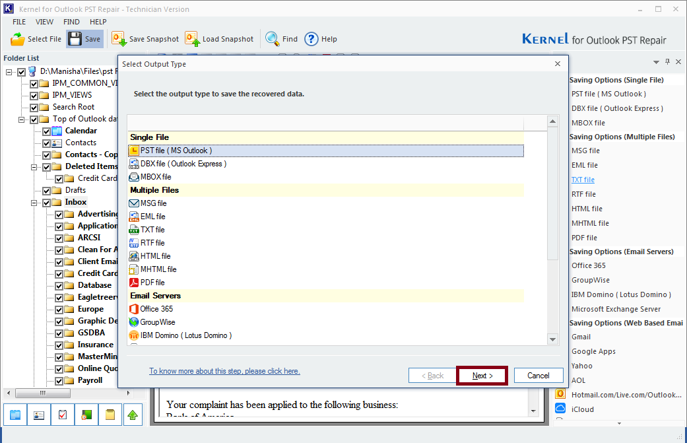Select the Insurance folder in tree
This screenshot has height=443, width=687.
(96, 345)
